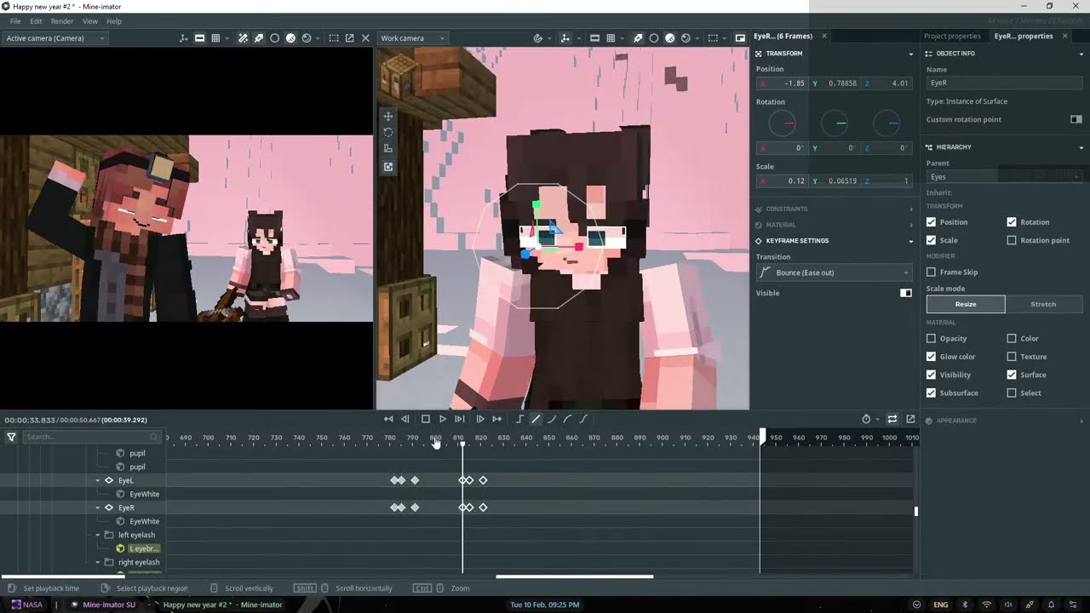
Task: Open the View menu
Action: click(89, 21)
